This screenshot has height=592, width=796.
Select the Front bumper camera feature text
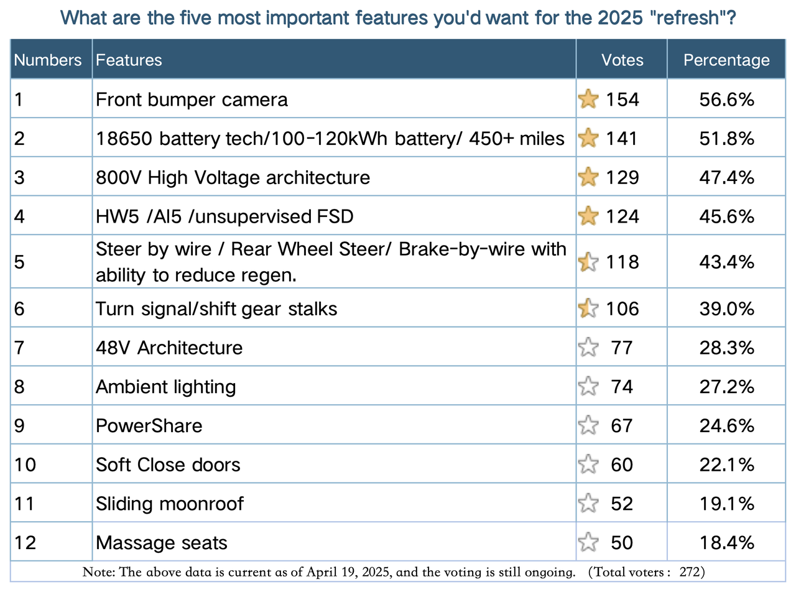192,99
